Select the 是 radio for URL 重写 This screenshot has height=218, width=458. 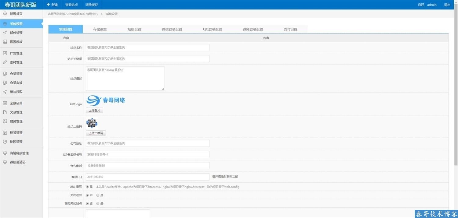87,187
